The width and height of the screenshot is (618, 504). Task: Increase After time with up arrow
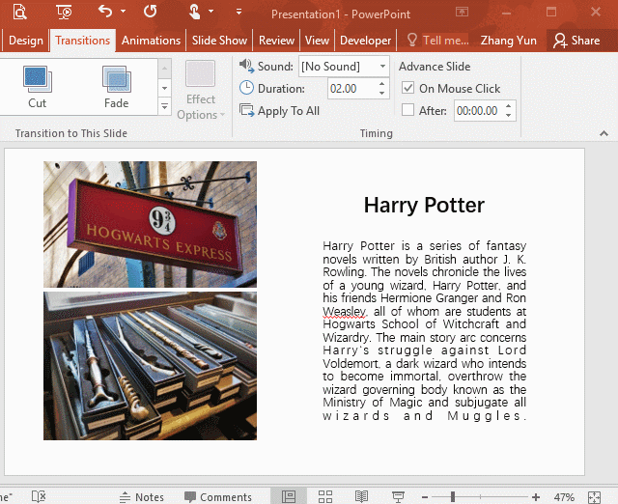pos(509,106)
